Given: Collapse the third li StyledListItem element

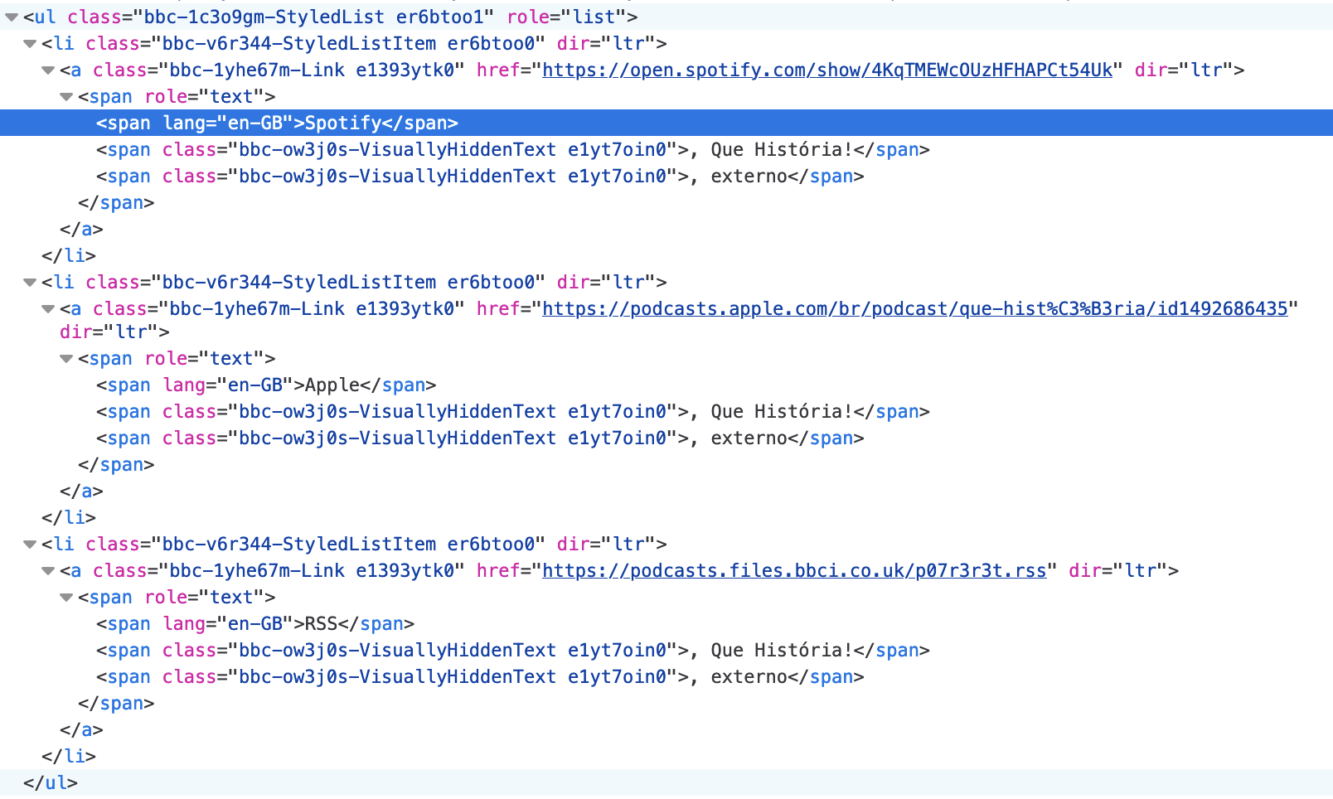Looking at the screenshot, I should 28,544.
